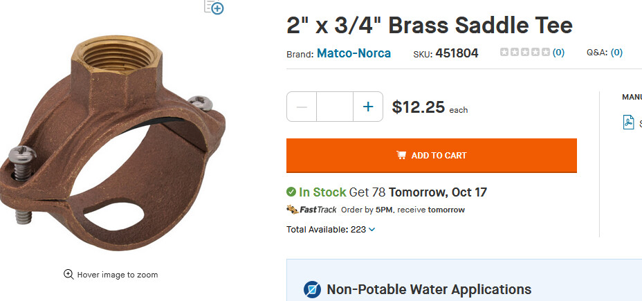Click the quantity input field

pyautogui.click(x=335, y=107)
